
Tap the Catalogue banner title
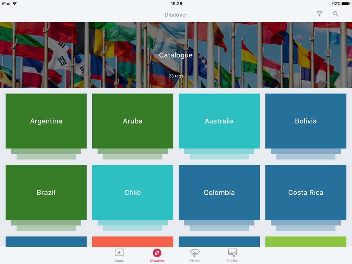(x=176, y=55)
